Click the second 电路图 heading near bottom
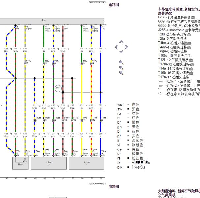This screenshot has height=198, width=200. pos(114,187)
